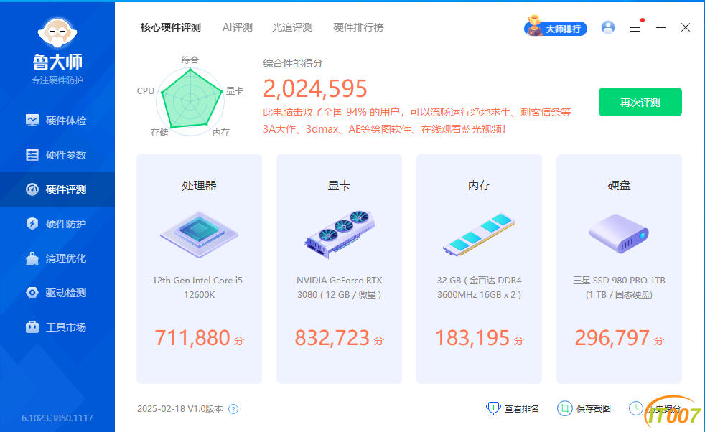
Task: Select 硬件评测 in the sidebar
Action: click(x=57, y=189)
